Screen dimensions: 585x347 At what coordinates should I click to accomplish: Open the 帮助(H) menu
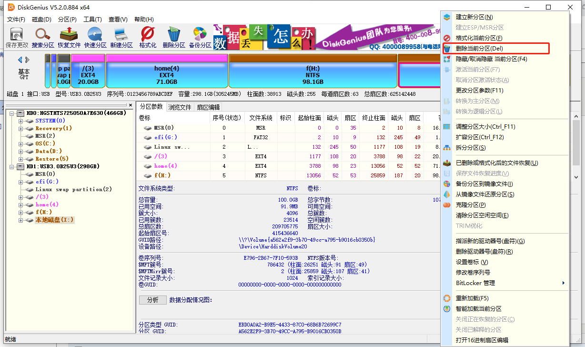[144, 20]
